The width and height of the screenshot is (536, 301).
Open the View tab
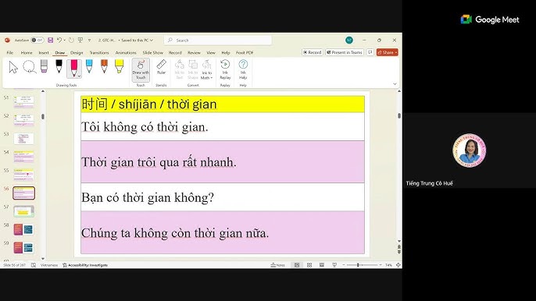211,52
